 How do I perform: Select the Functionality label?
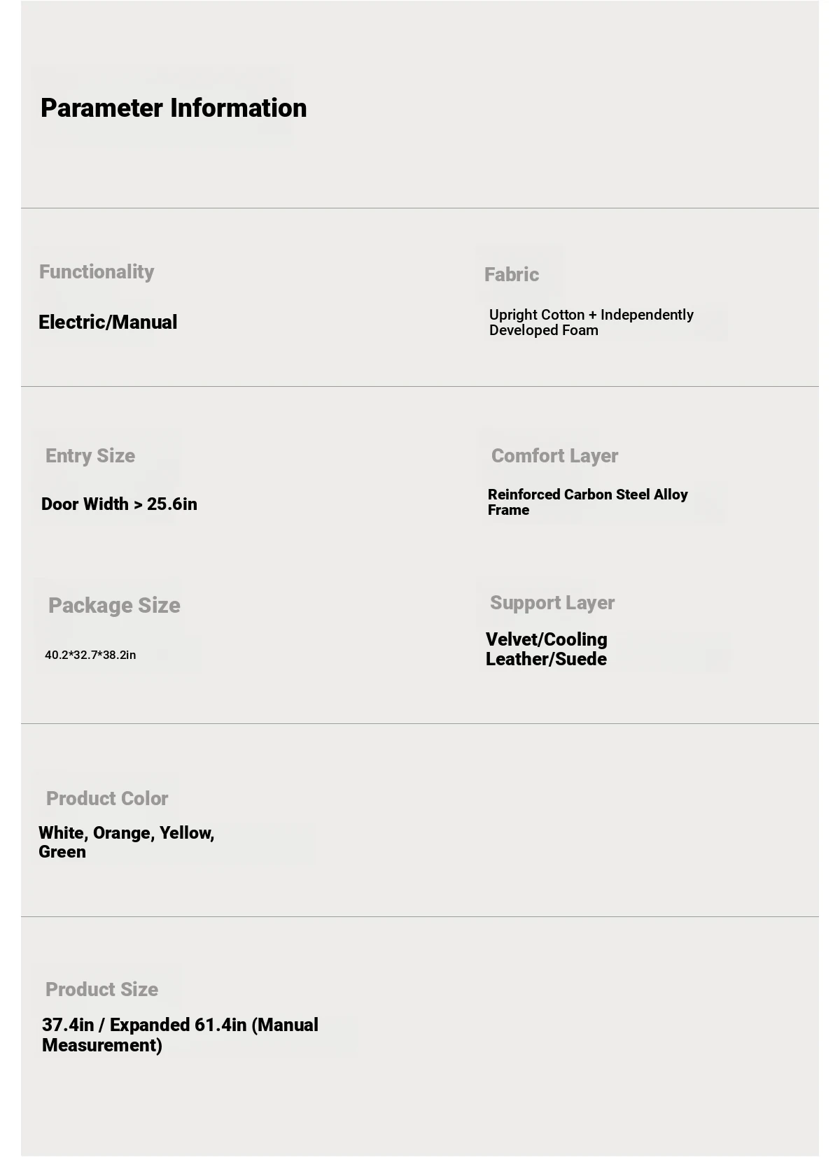point(97,272)
